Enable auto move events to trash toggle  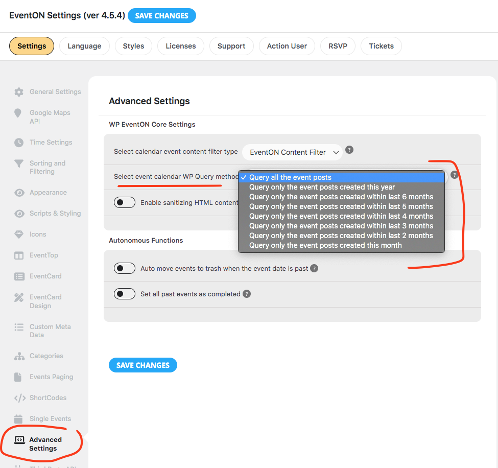pos(125,268)
